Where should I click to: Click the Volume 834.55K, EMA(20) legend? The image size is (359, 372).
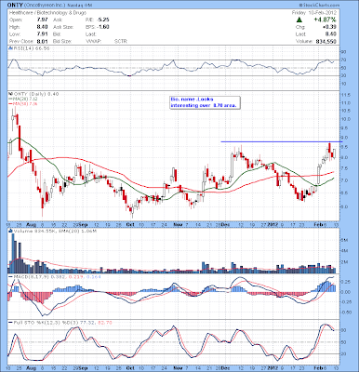pyautogui.click(x=52, y=231)
